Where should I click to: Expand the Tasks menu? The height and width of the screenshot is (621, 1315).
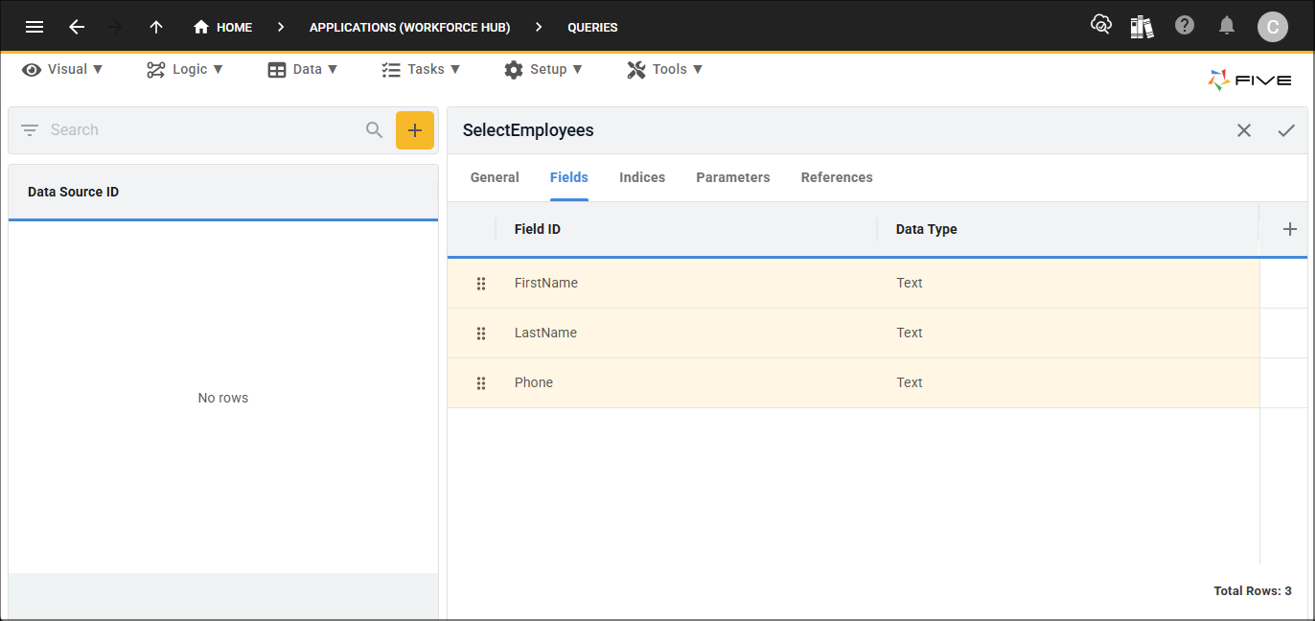pyautogui.click(x=421, y=69)
